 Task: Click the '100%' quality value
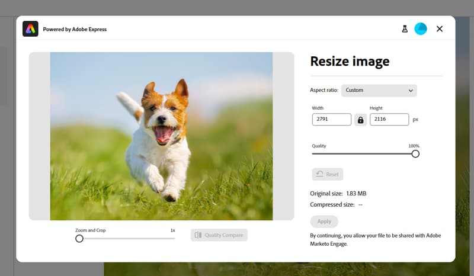tap(414, 146)
